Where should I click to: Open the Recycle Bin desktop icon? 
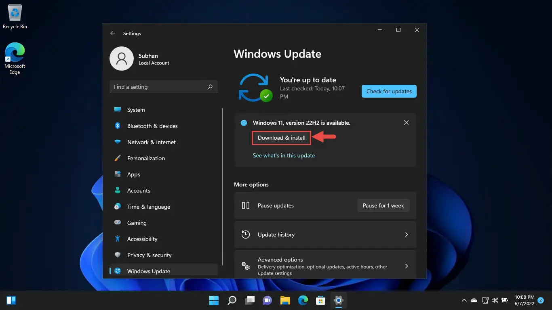[15, 17]
